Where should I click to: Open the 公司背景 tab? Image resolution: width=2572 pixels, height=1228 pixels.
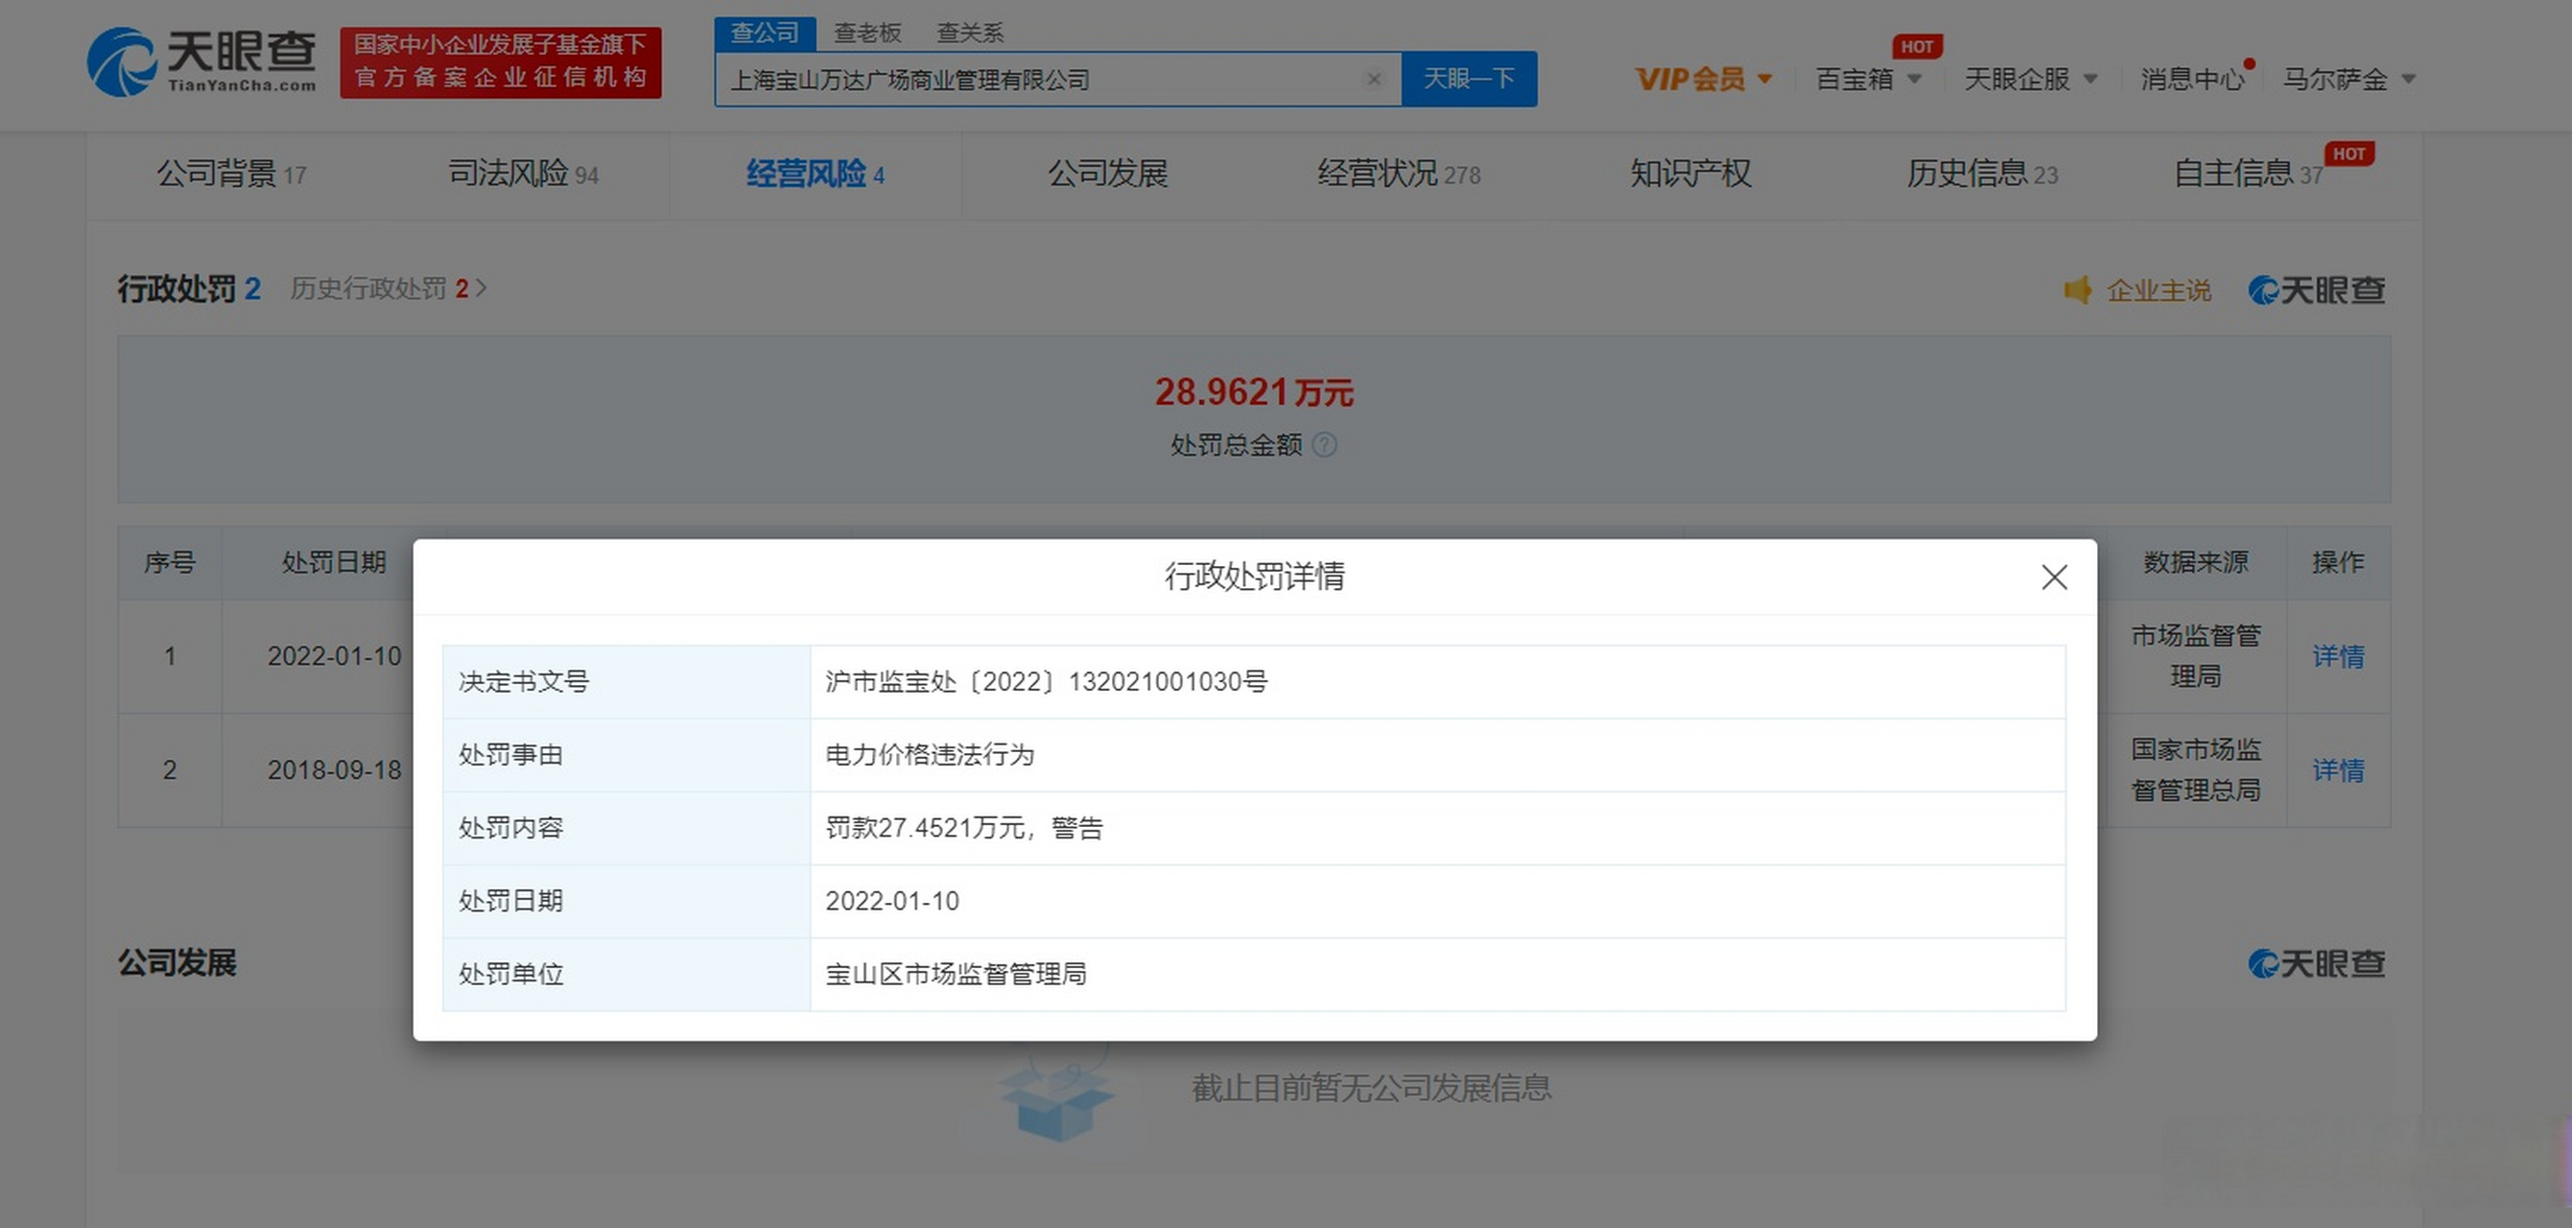click(230, 174)
